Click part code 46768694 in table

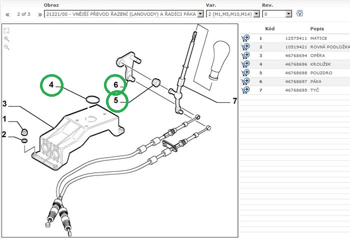(x=295, y=55)
